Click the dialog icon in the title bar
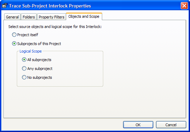Screen dimensions: 190x132 tap(5, 6)
